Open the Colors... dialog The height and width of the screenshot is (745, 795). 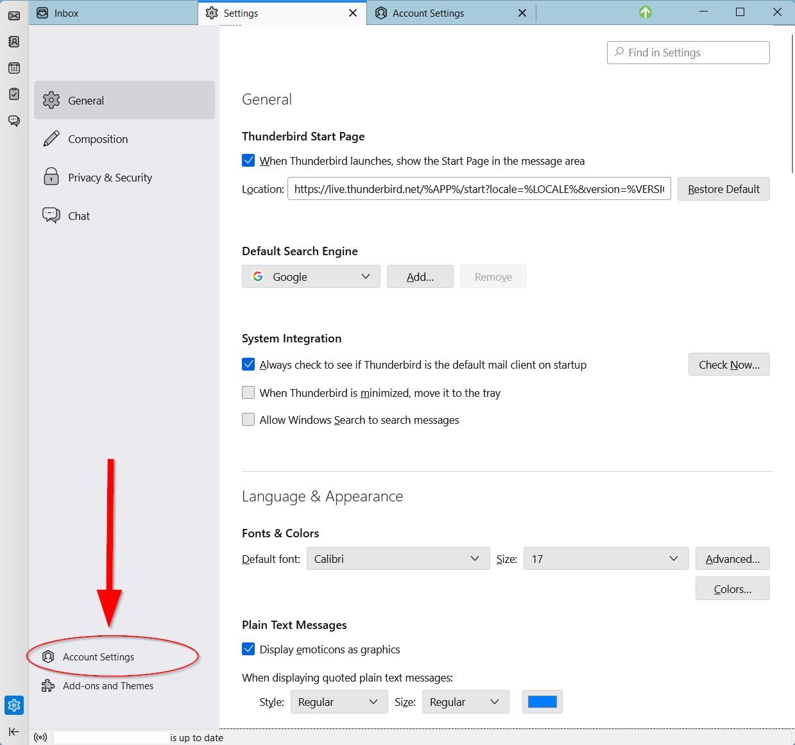coord(733,589)
